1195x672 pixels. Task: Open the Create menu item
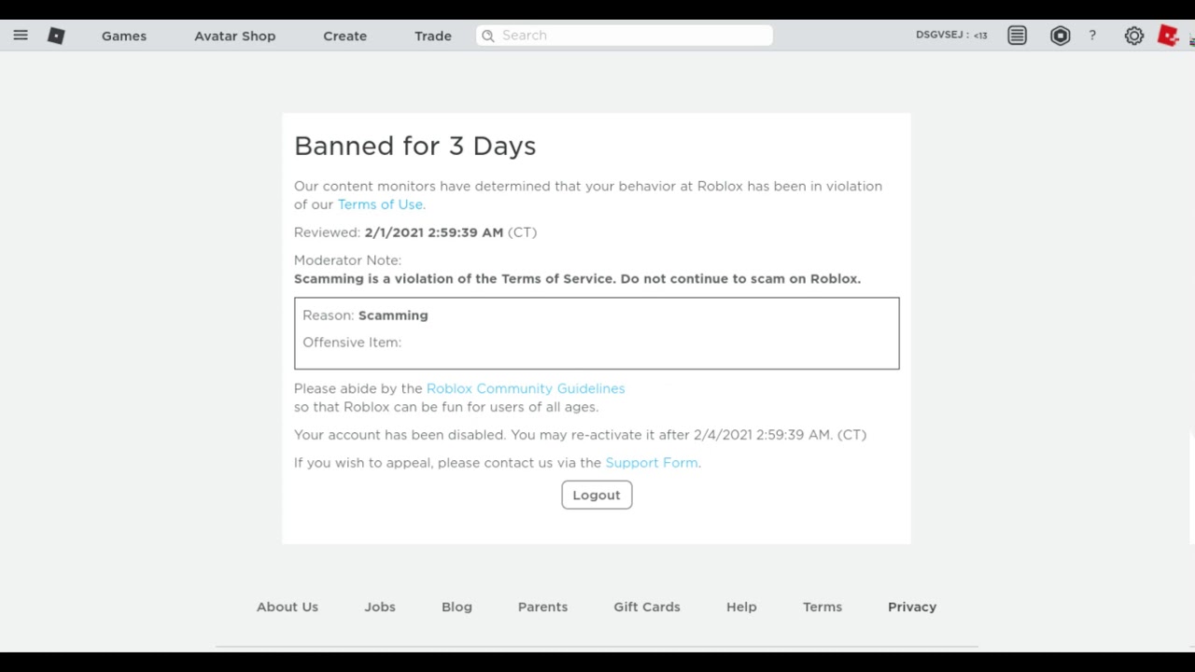tap(344, 35)
